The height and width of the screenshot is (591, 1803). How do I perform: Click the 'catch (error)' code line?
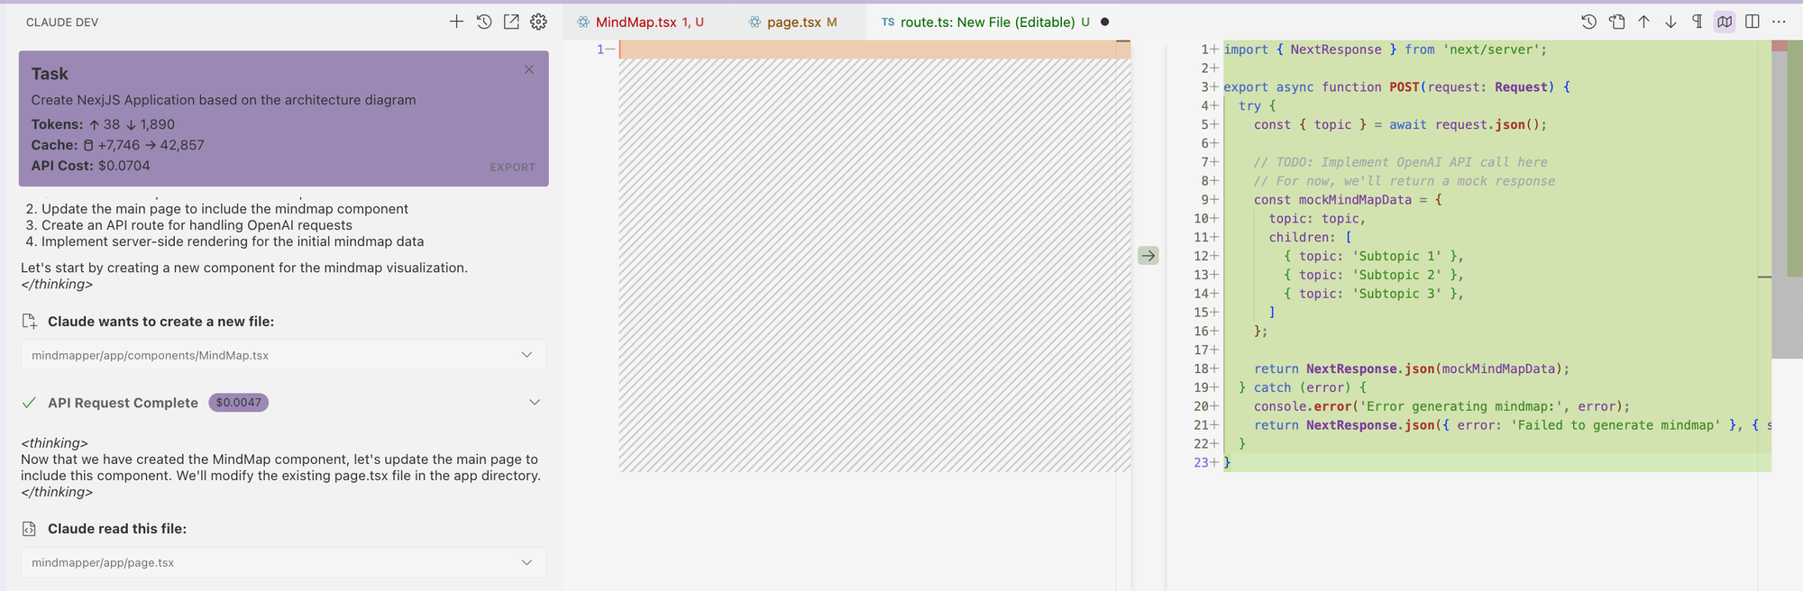(1303, 387)
